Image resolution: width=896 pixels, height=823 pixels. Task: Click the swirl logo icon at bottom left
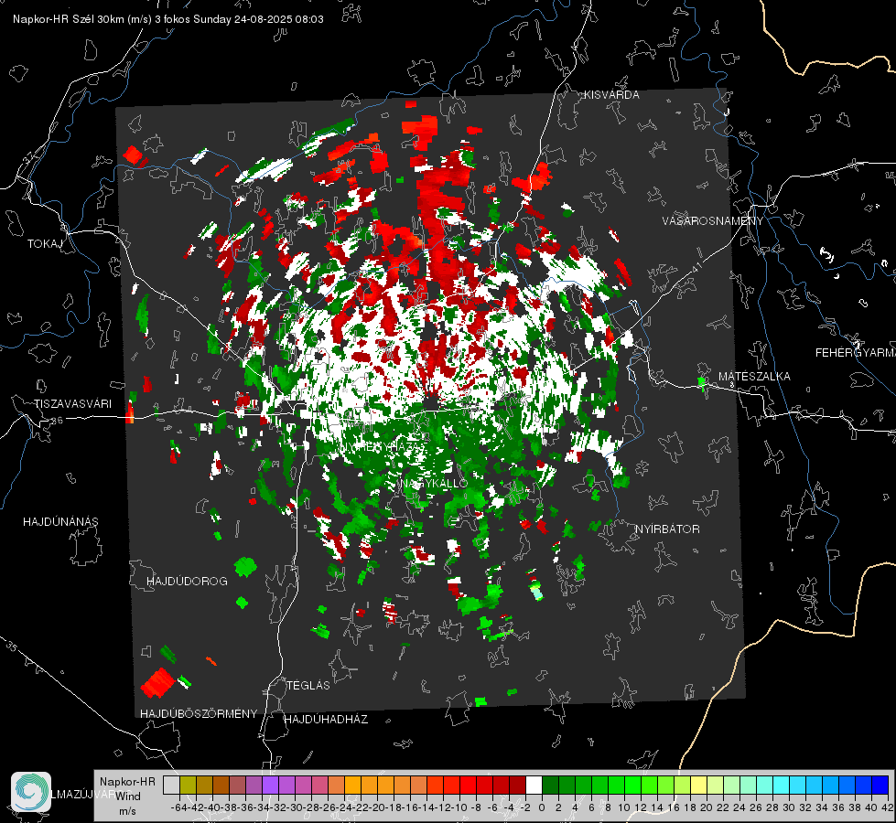click(31, 791)
